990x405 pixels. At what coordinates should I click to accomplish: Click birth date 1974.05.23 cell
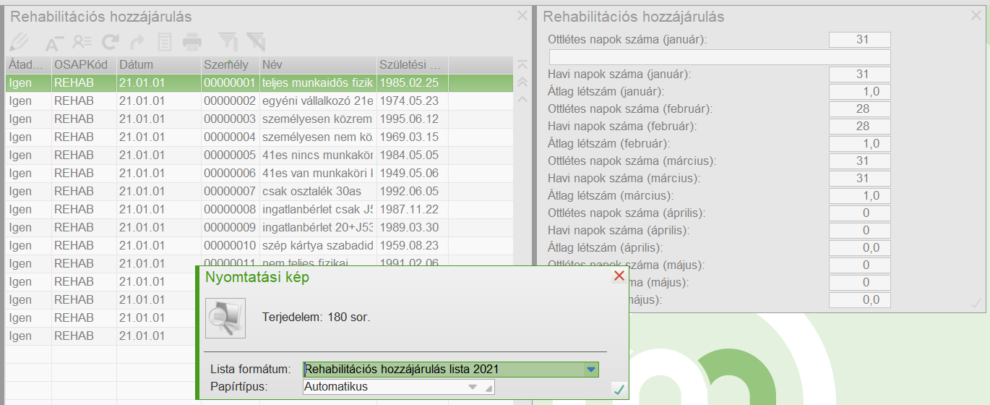(x=413, y=101)
